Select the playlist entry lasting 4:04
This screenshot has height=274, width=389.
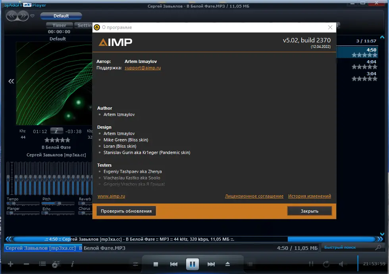click(x=357, y=64)
